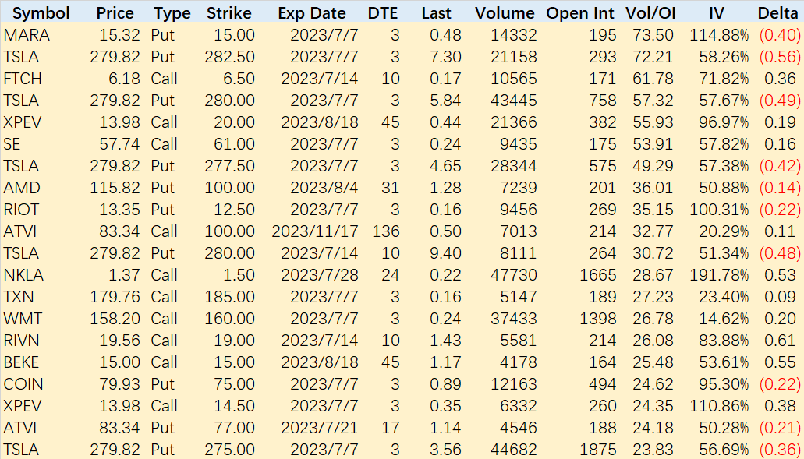Click the FTCH symbol cell
Screen dimensions: 804x459
coord(23,79)
